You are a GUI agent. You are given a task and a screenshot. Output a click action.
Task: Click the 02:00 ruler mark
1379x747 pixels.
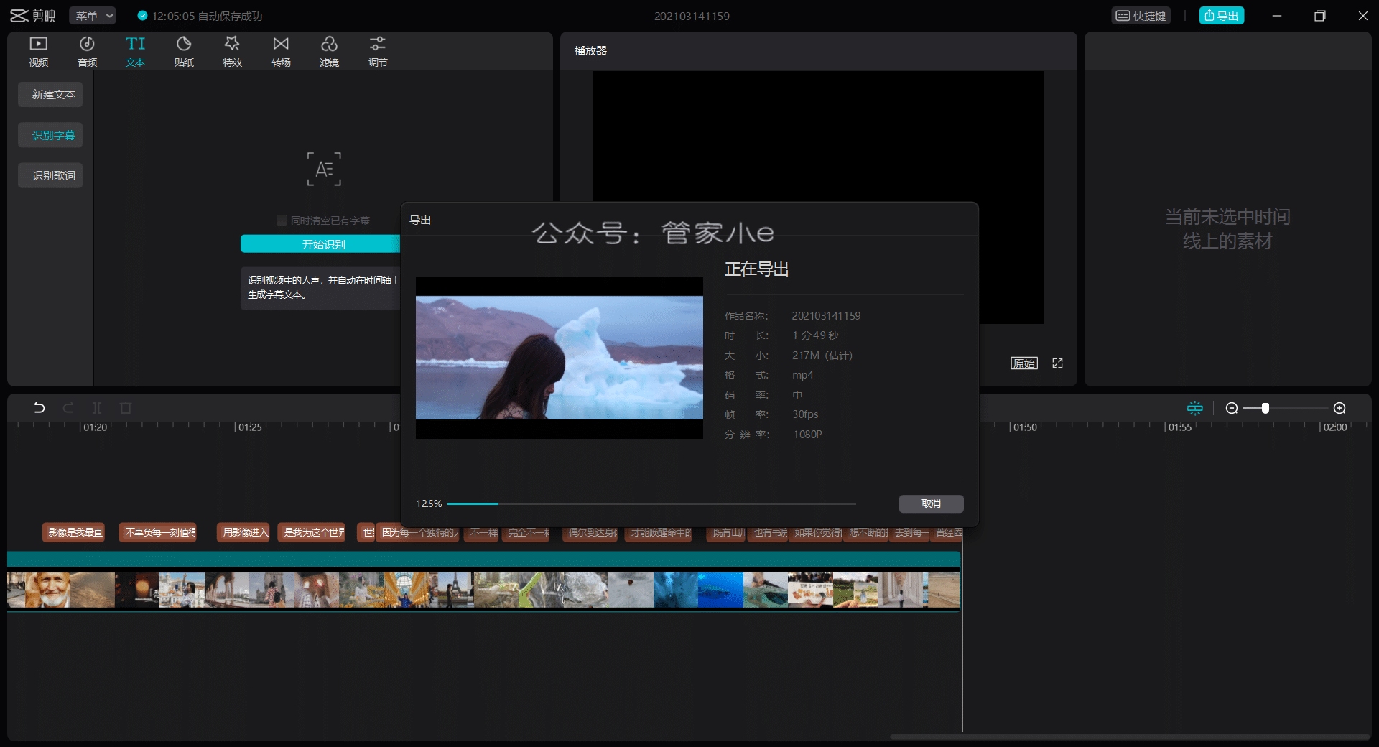(1334, 427)
